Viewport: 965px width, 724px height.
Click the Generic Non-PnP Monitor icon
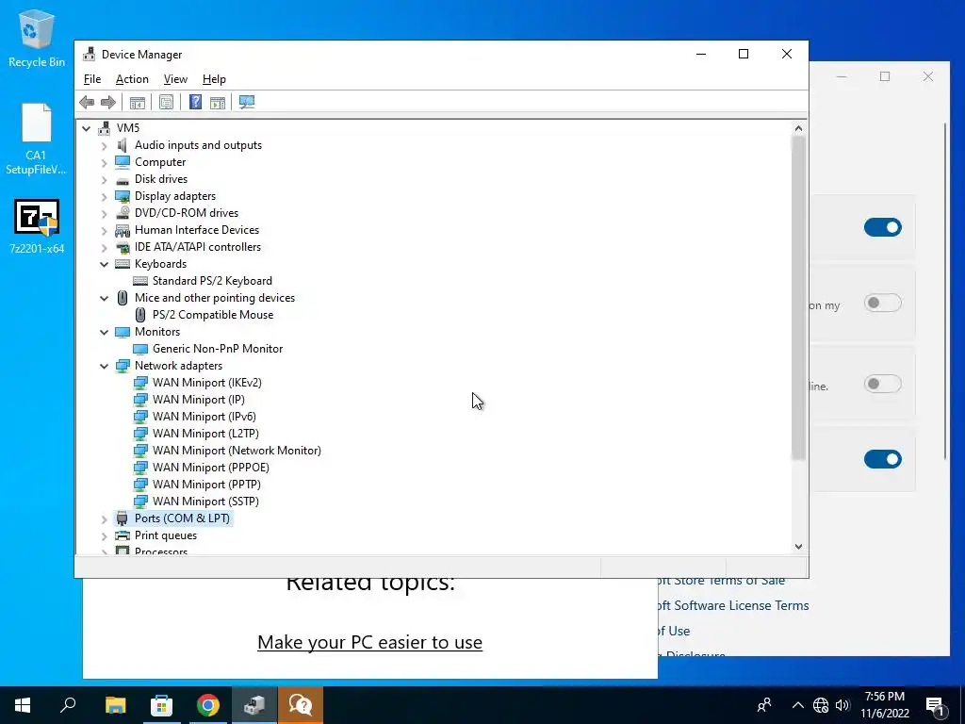pyautogui.click(x=140, y=349)
